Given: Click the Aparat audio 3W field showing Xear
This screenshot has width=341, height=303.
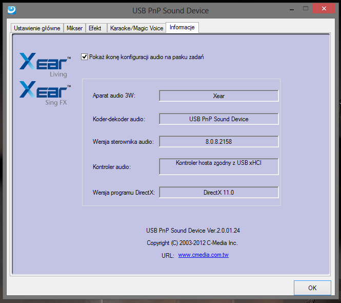Looking at the screenshot, I should coord(219,96).
